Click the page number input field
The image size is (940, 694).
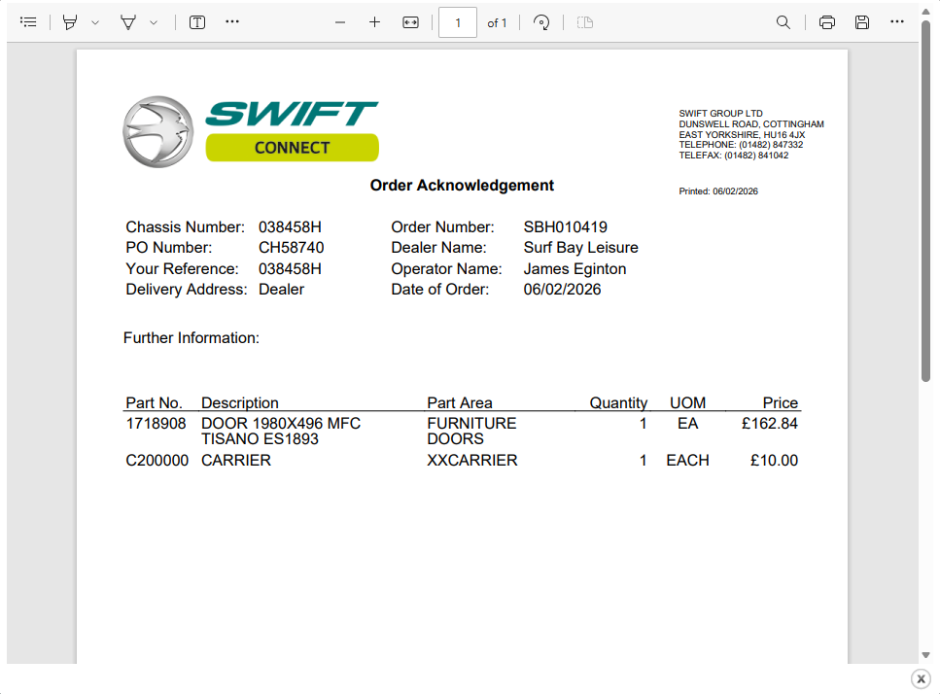[x=458, y=22]
